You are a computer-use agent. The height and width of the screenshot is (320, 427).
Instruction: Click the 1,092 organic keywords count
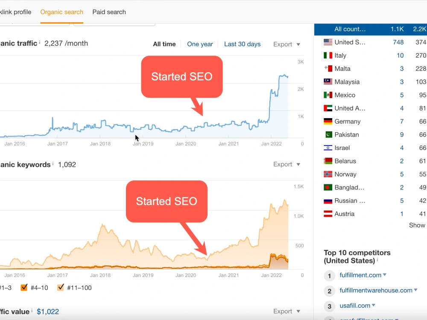click(67, 165)
